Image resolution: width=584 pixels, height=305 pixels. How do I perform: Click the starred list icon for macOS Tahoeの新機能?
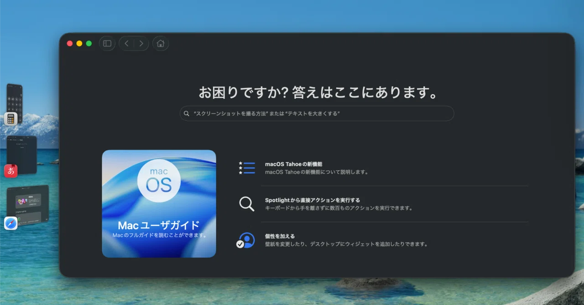coord(247,168)
